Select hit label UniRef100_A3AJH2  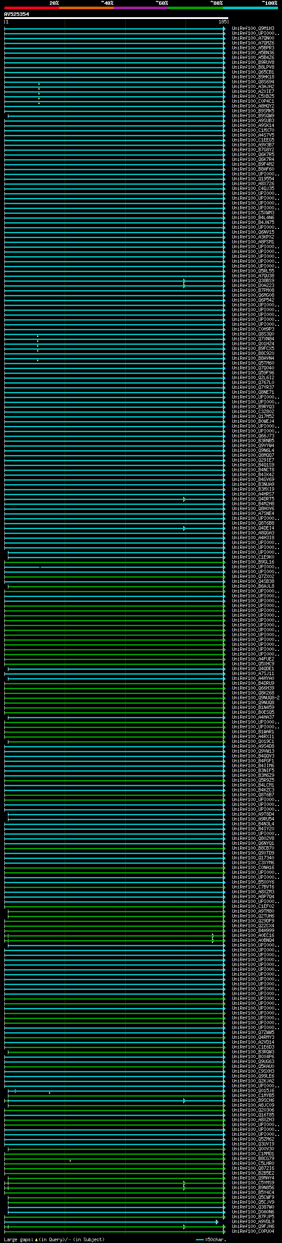pos(253,86)
